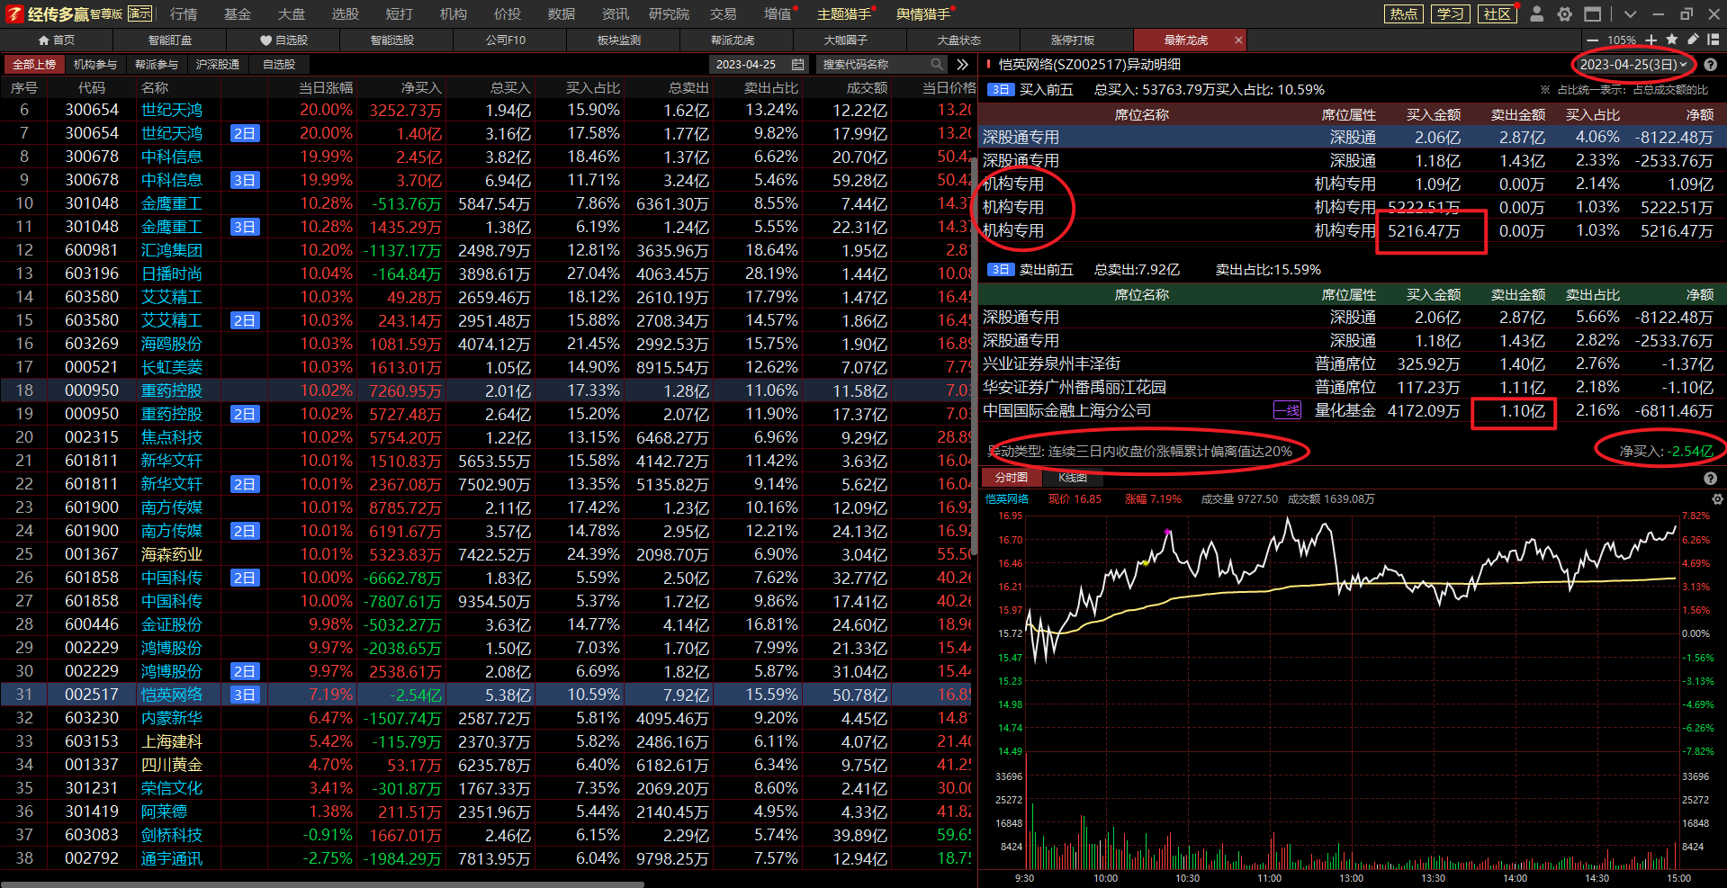The height and width of the screenshot is (888, 1727).
Task: Click the 2日 badge on 重药控股 row
Action: [x=244, y=414]
